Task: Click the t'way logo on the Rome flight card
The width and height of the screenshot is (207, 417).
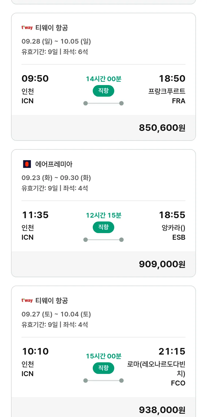Action: tap(27, 300)
